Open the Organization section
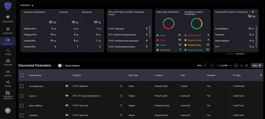 pos(8,19)
